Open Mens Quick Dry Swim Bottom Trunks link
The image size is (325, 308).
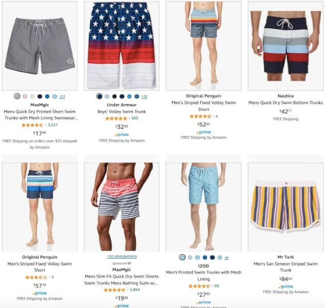[285, 103]
